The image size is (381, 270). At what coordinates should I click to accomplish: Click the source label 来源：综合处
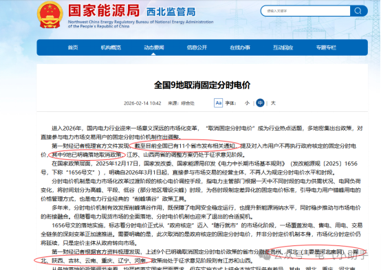181,103
